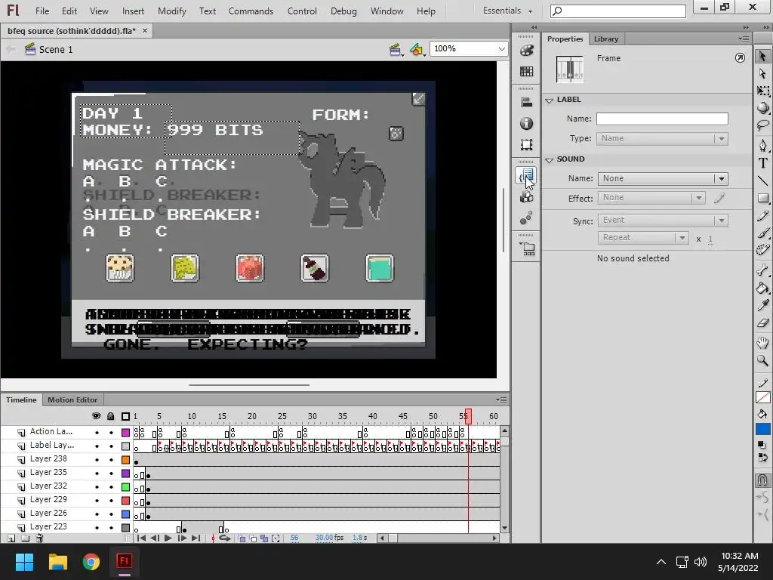Open the Transform panel icon
The image size is (773, 580).
[526, 144]
